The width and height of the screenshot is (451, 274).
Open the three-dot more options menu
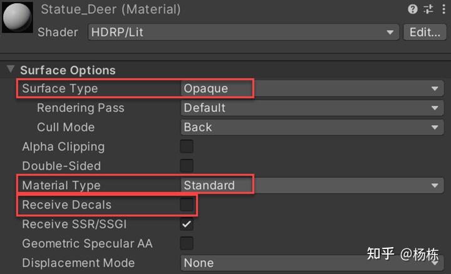click(443, 9)
